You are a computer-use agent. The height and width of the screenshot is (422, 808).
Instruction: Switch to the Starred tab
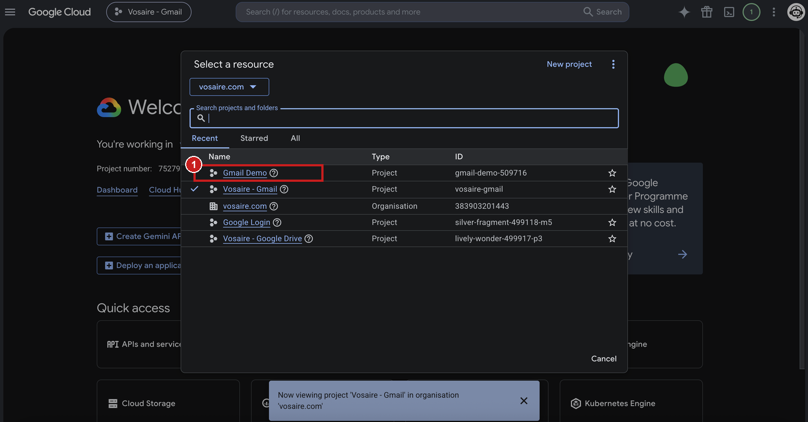(254, 138)
